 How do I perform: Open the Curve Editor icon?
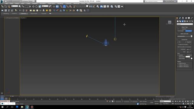pyautogui.click(x=105, y=6)
